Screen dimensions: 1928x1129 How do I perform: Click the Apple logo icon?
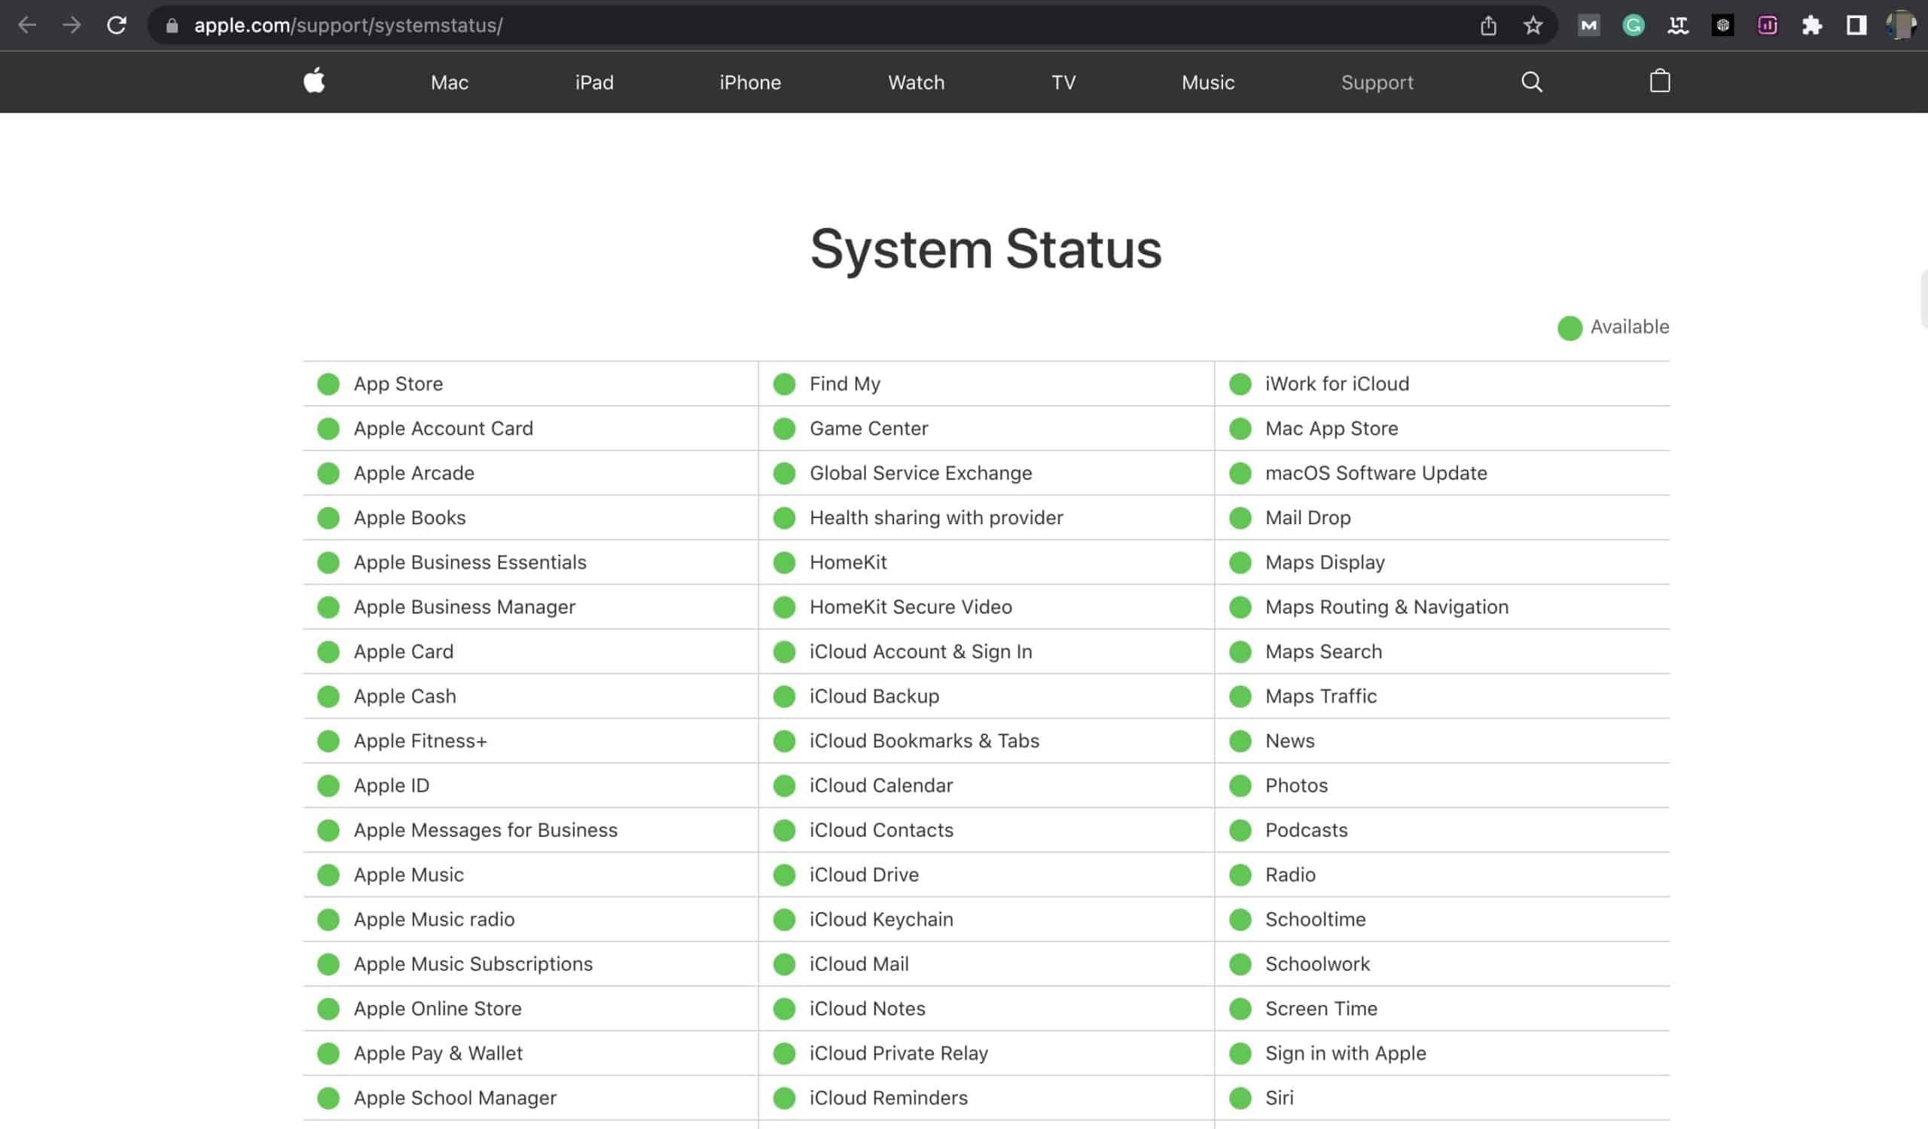point(314,82)
